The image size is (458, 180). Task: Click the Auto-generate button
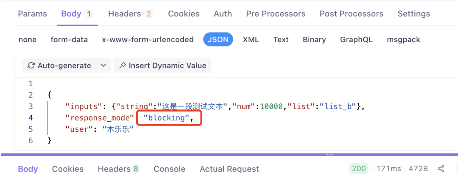(59, 65)
